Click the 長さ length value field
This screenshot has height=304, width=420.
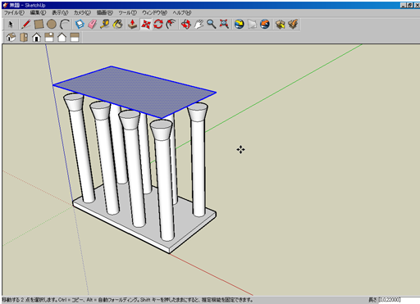tap(399, 300)
